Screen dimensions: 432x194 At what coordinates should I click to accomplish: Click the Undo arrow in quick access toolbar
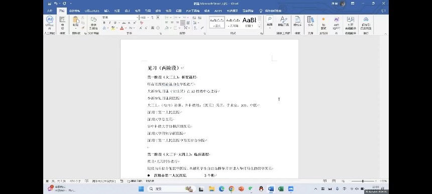point(56,4)
